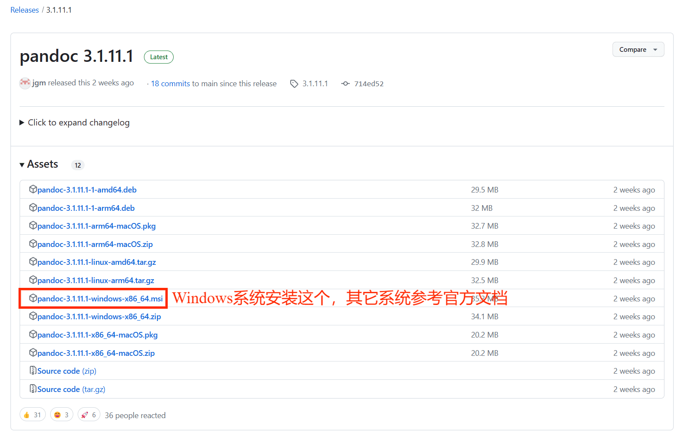Click package icon of arm64-macOS.pkg asset

click(x=33, y=225)
